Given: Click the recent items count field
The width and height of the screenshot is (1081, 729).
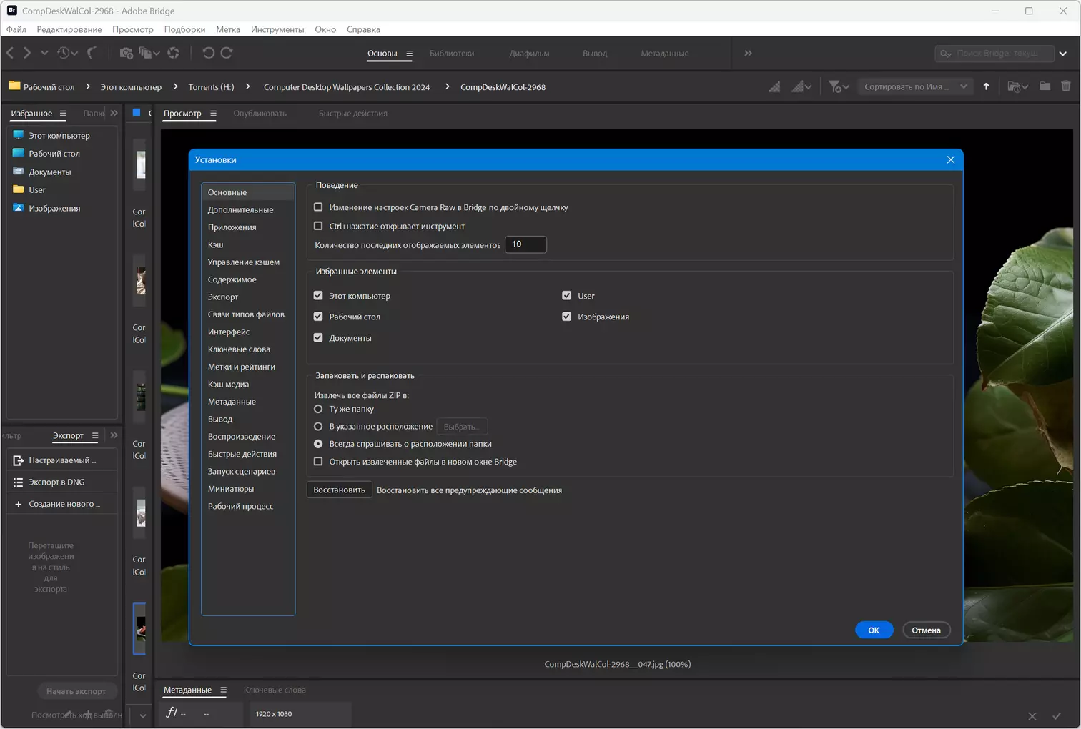Looking at the screenshot, I should pos(525,244).
